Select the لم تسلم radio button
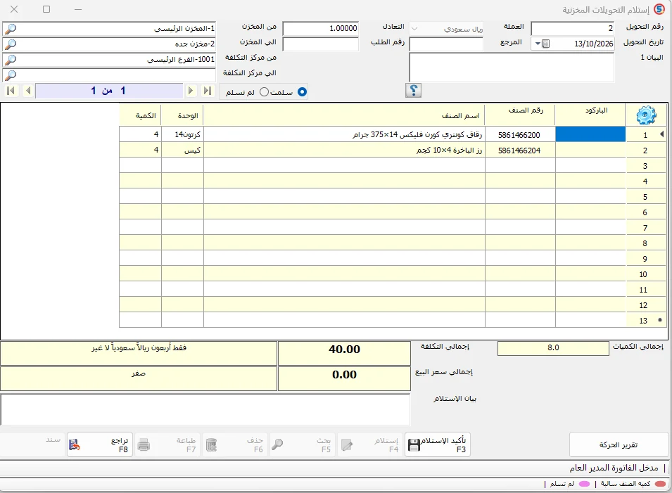The width and height of the screenshot is (672, 493). (x=265, y=92)
